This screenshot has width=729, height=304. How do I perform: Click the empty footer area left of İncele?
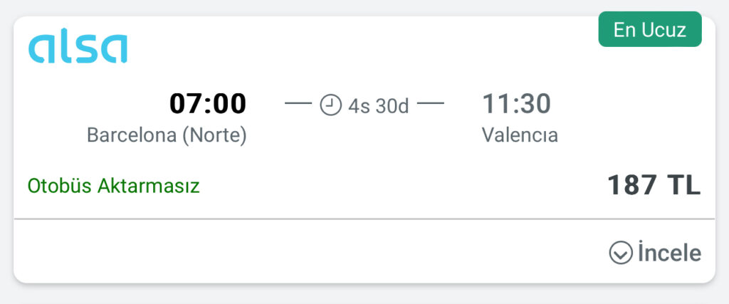pyautogui.click(x=285, y=253)
